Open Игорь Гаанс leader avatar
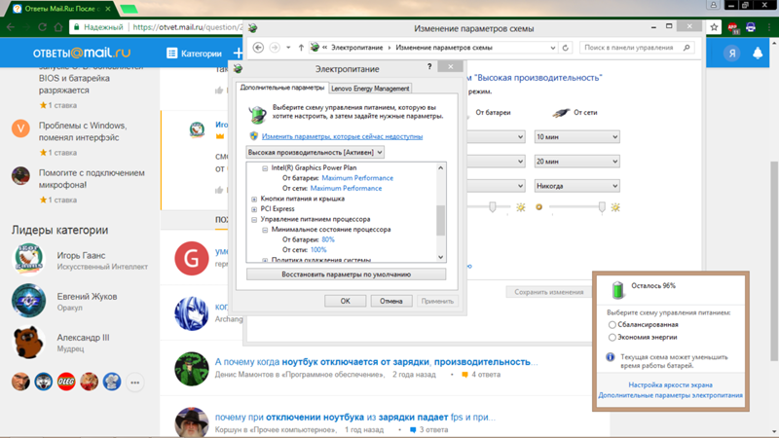Screen dimensions: 779x438 (x=28, y=259)
